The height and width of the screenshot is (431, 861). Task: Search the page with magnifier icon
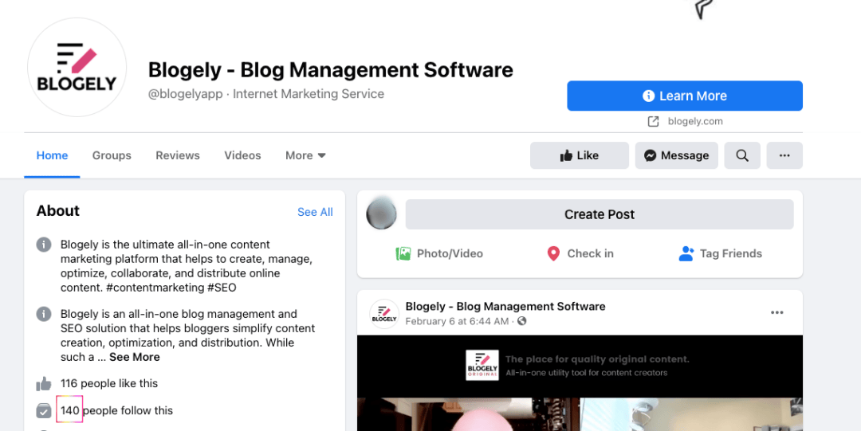(742, 155)
